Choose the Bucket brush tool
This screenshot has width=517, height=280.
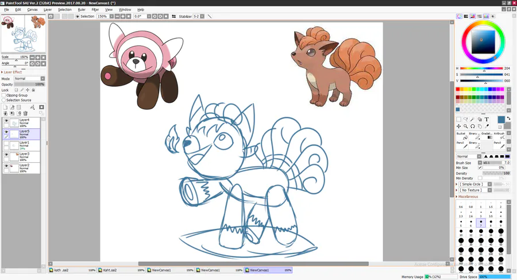pos(462,136)
